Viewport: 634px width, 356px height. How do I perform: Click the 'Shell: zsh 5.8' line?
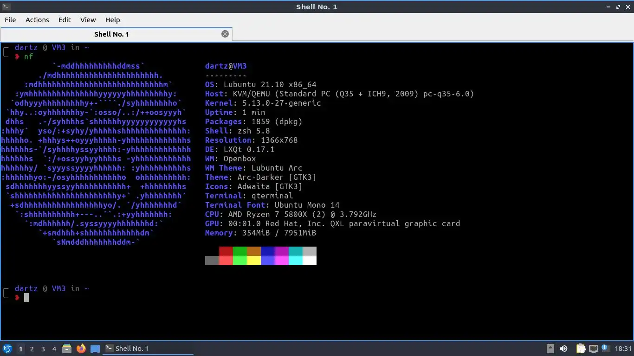tap(238, 131)
